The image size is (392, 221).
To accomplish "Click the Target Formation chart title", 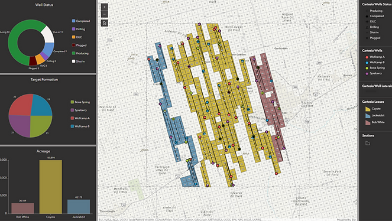I will coord(44,79).
